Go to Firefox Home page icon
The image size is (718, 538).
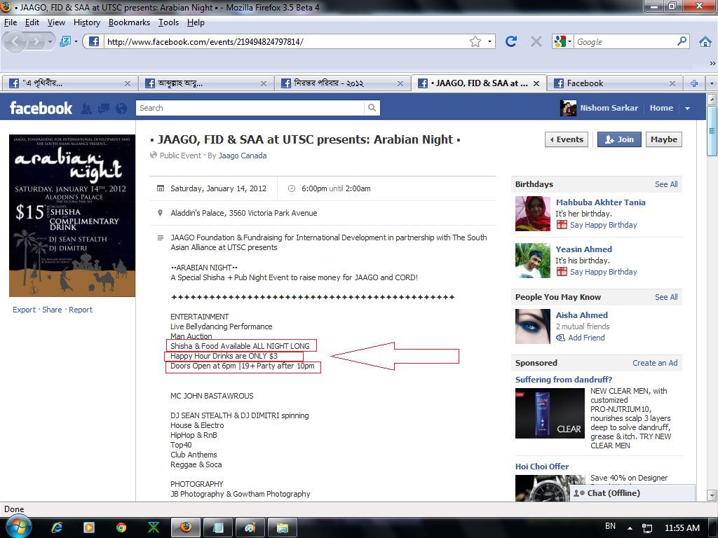[705, 41]
